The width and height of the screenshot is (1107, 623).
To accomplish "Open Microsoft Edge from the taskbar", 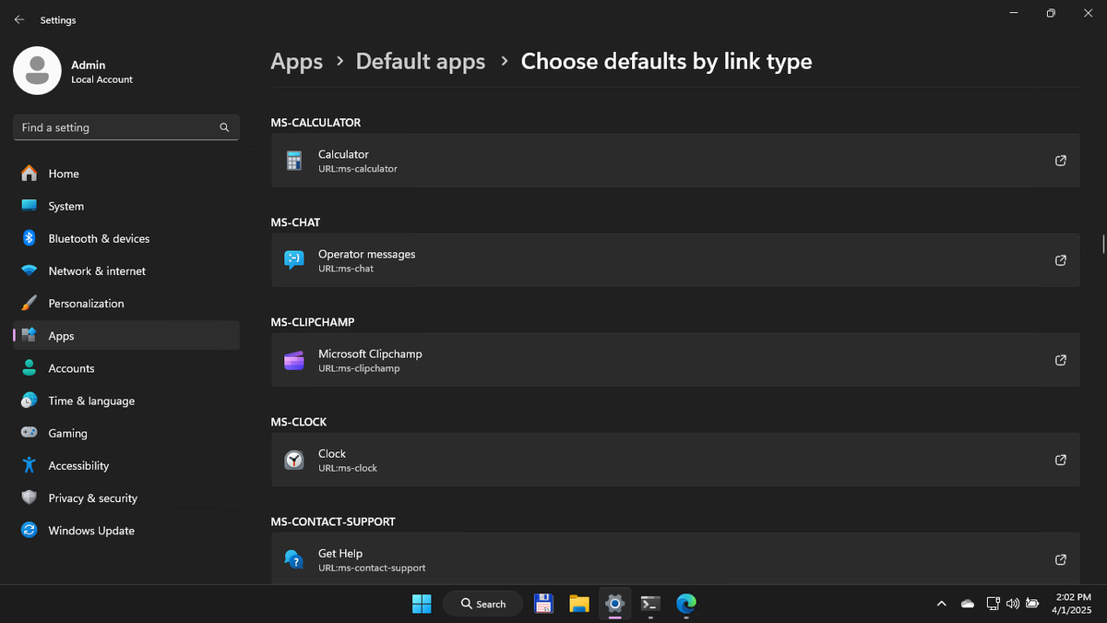I will tap(685, 604).
